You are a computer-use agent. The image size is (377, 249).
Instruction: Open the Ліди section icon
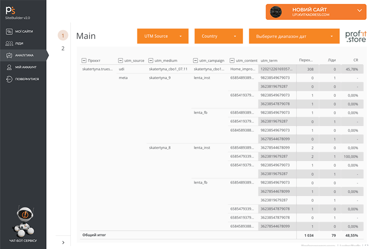(x=9, y=44)
